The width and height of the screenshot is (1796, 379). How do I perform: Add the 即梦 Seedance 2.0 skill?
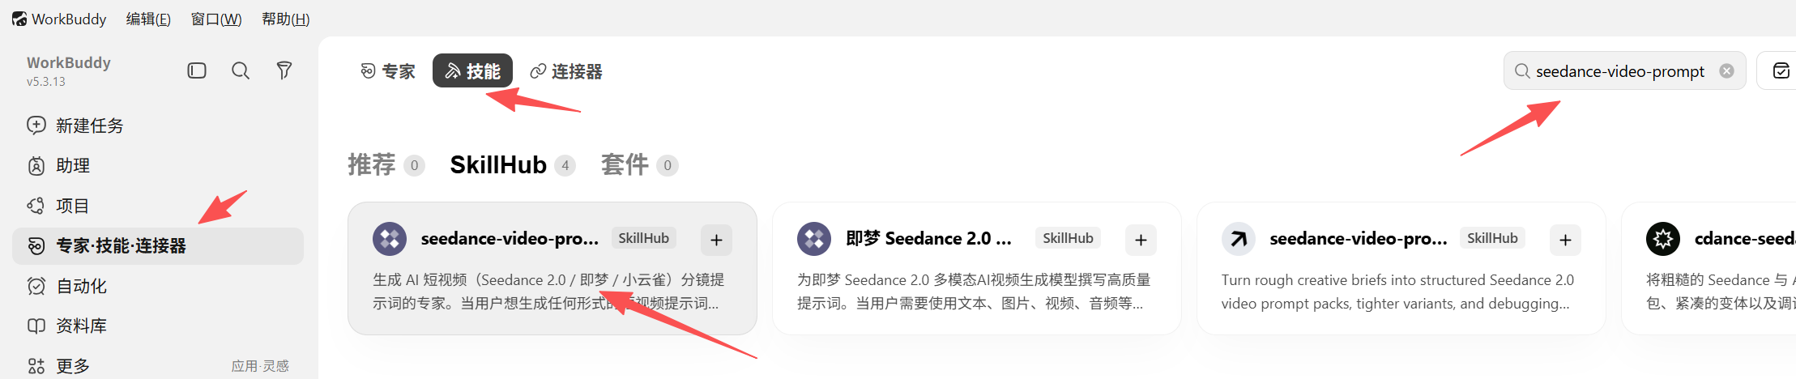pyautogui.click(x=1141, y=240)
